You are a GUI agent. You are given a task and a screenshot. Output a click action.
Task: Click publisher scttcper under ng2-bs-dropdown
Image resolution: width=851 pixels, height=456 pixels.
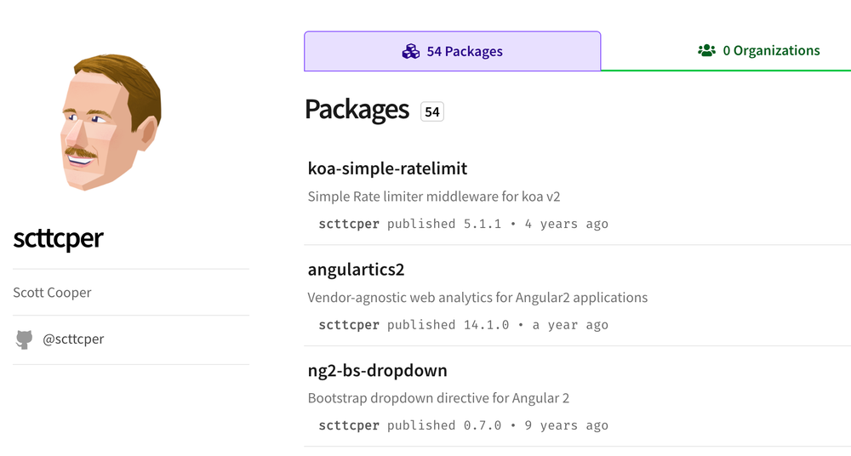point(349,425)
